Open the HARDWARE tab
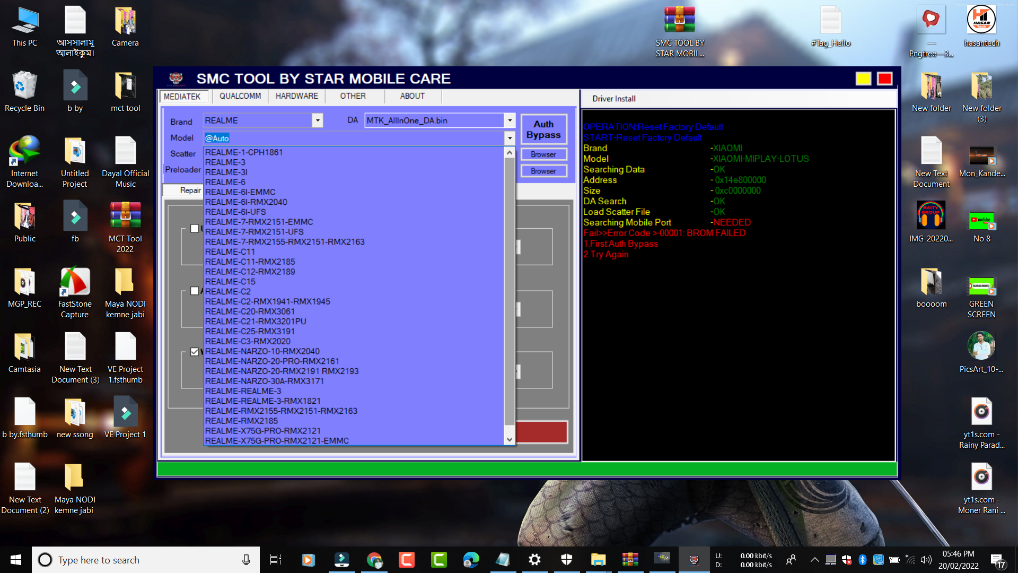1018x573 pixels. pyautogui.click(x=296, y=96)
